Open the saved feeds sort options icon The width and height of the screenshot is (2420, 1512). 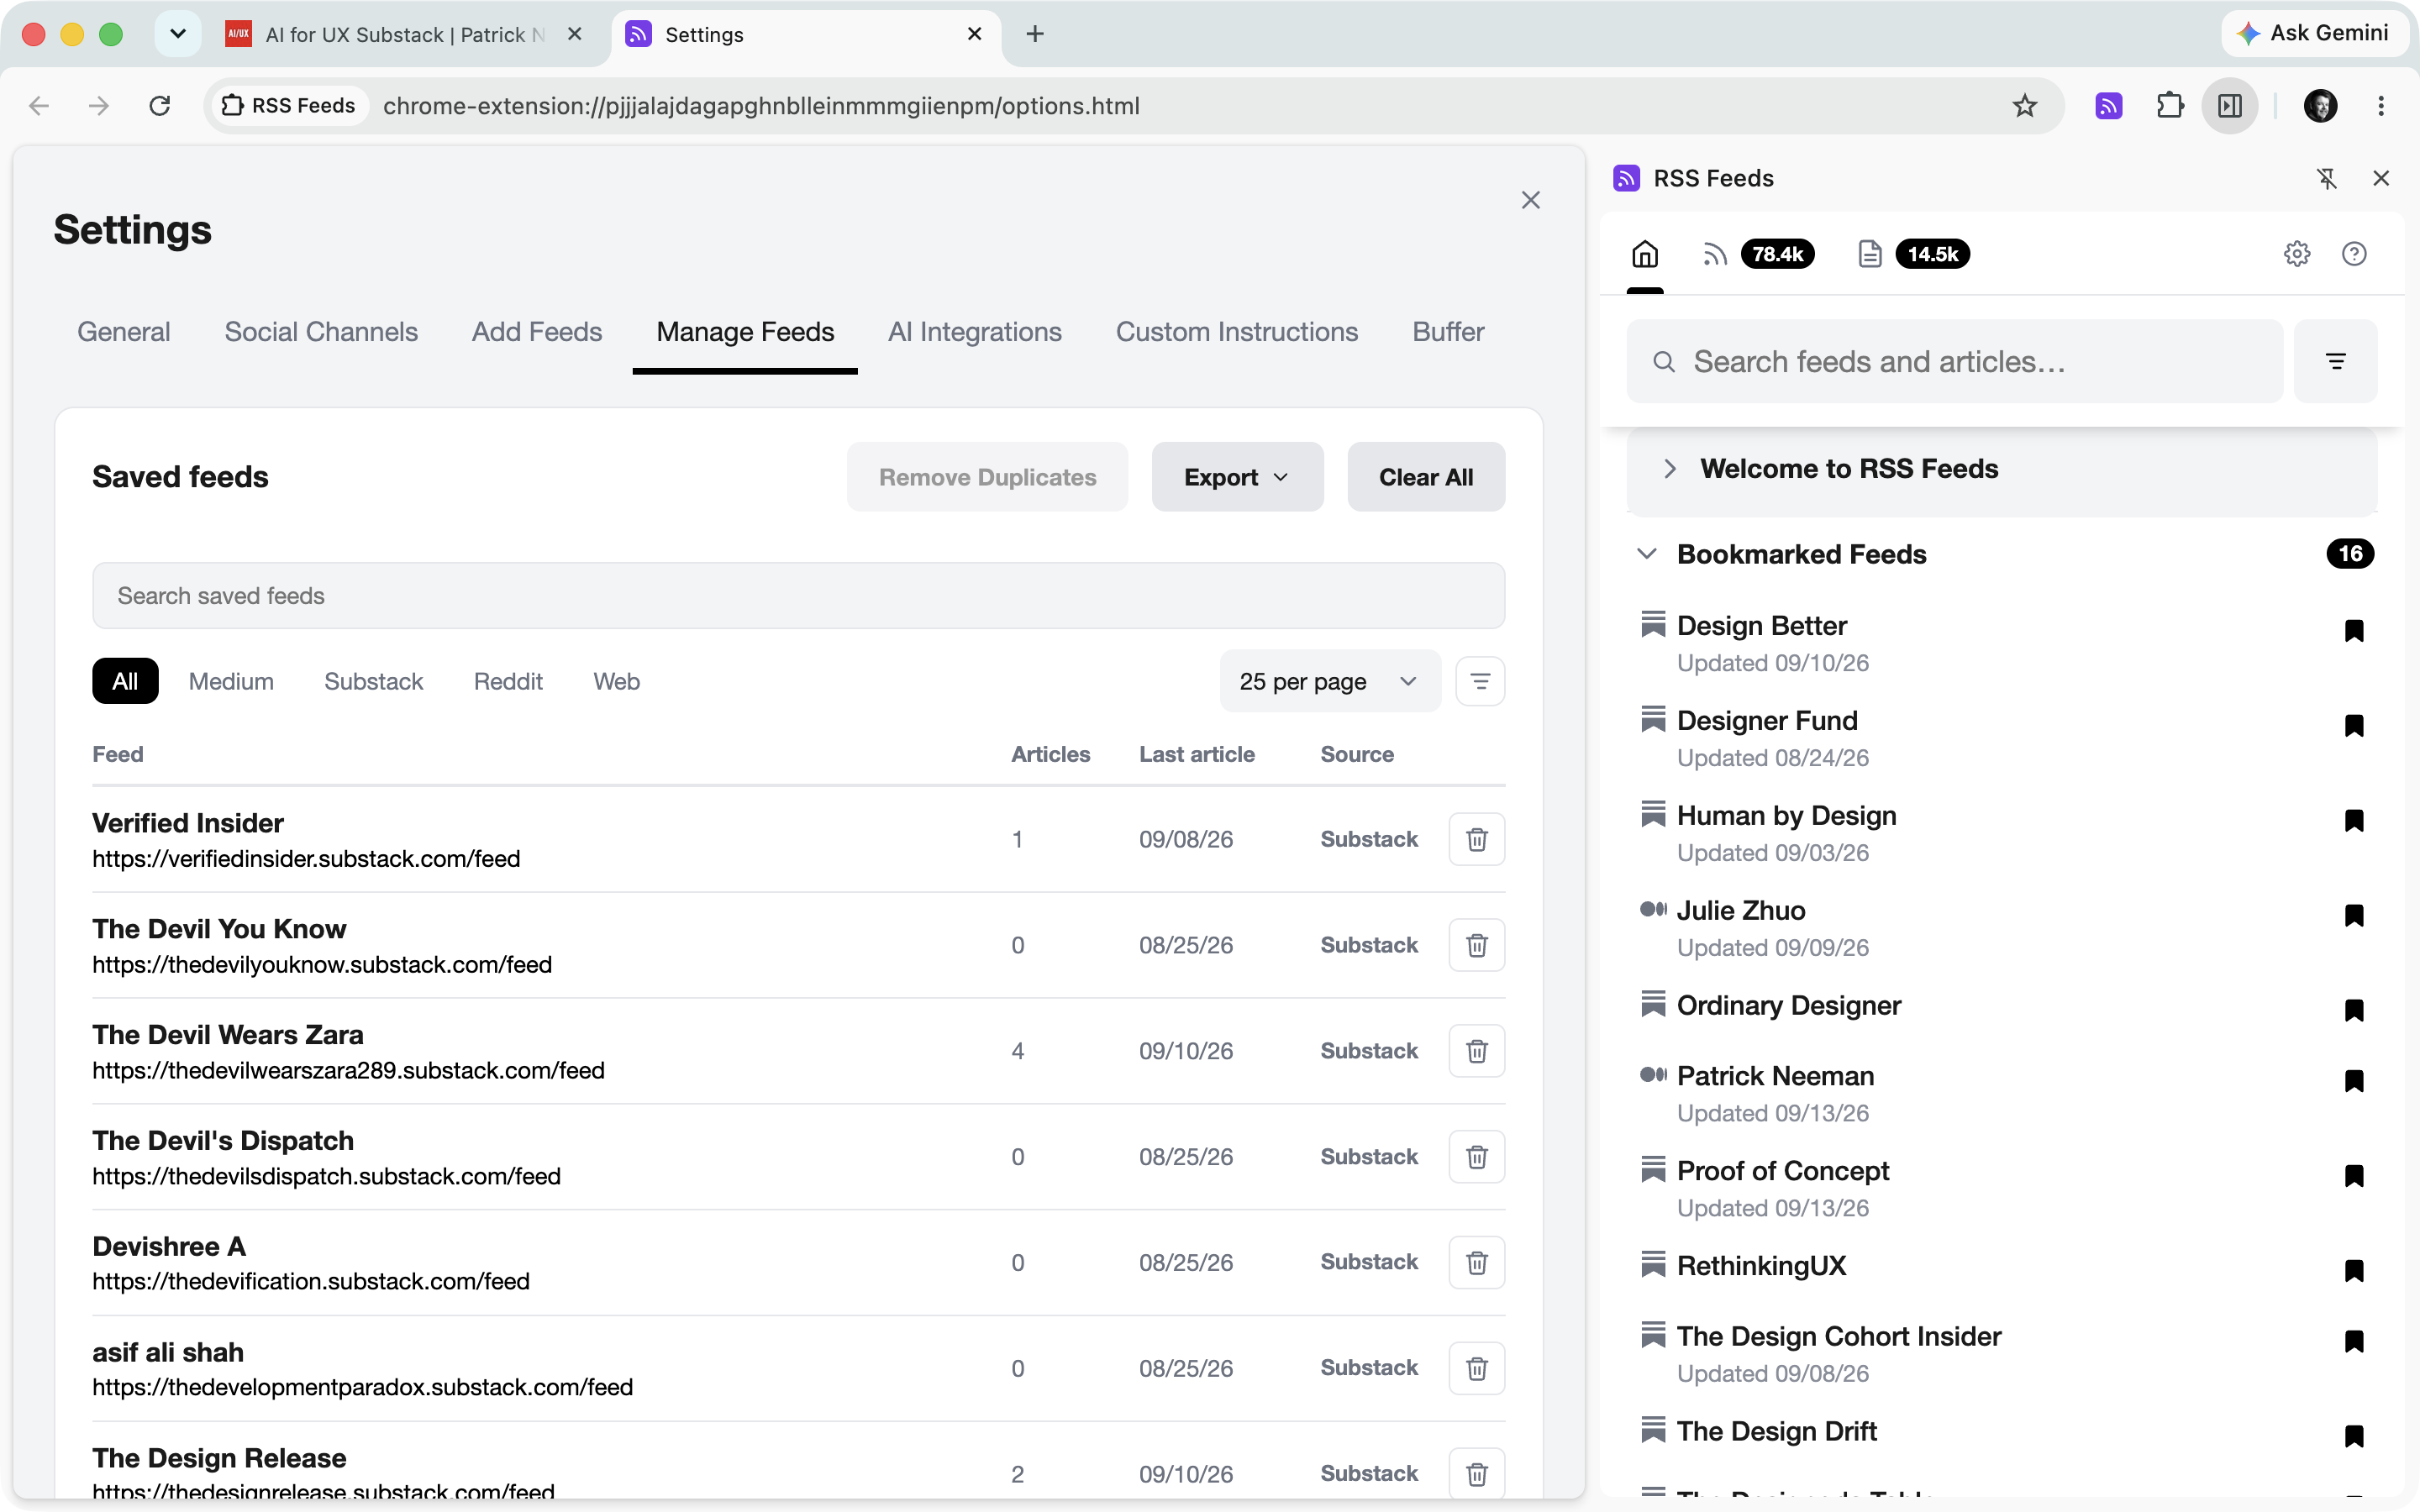[x=1480, y=681]
